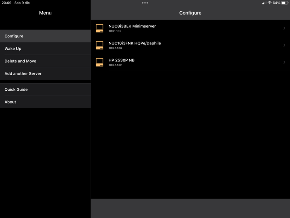Image resolution: width=290 pixels, height=218 pixels.
Task: Tap the HP 2530P NB server name
Action: [121, 60]
